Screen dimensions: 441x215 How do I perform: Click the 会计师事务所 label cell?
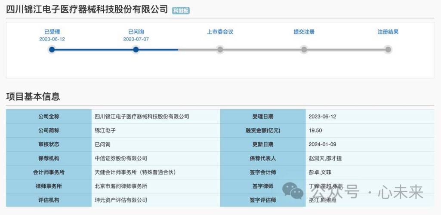[49, 172]
